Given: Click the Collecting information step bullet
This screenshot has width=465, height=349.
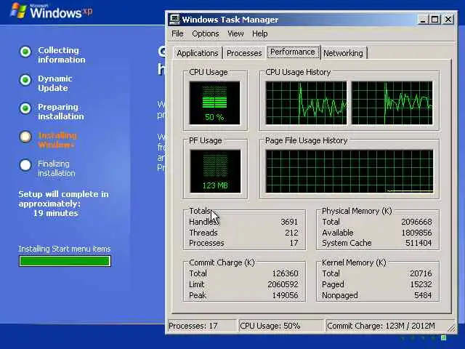Looking at the screenshot, I should coord(25,52).
